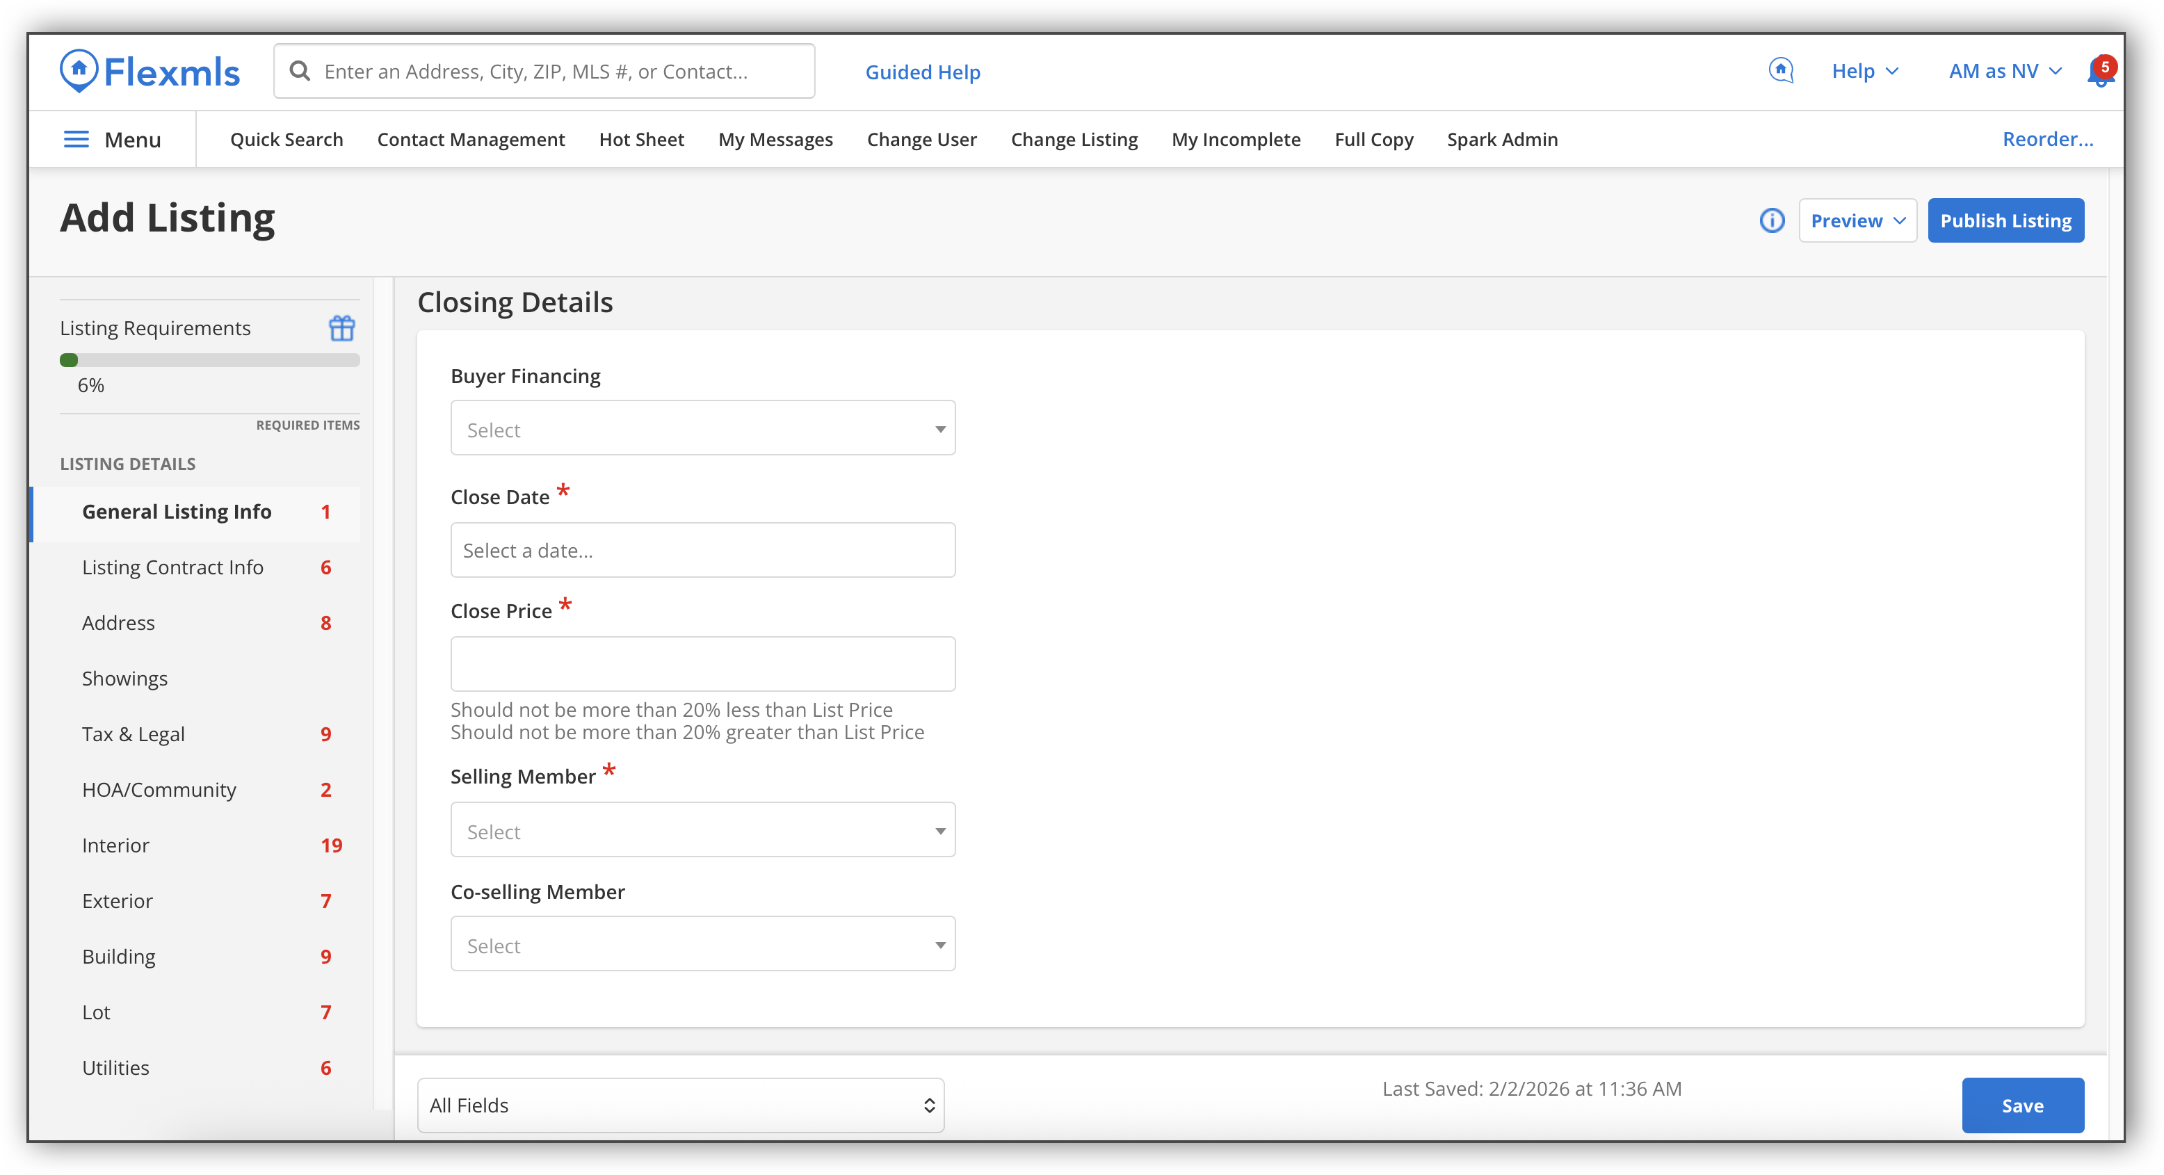Click the Listing Requirements progress bar
Image resolution: width=2164 pixels, height=1175 pixels.
tap(210, 360)
